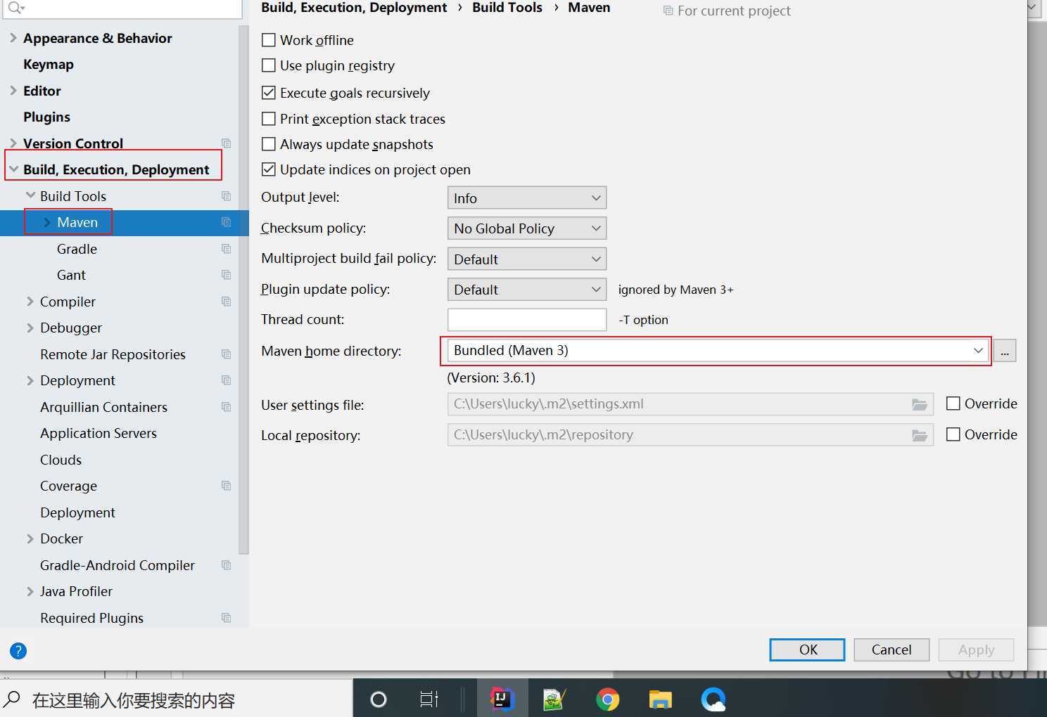Expand the Debugger tree node
The width and height of the screenshot is (1047, 717).
[x=30, y=328]
